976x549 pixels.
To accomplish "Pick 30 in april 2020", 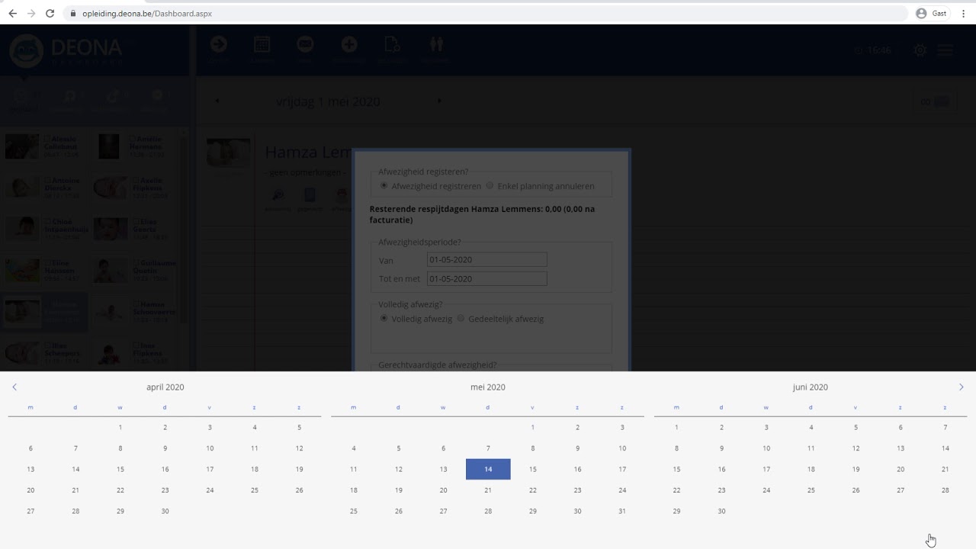I will coord(165,511).
